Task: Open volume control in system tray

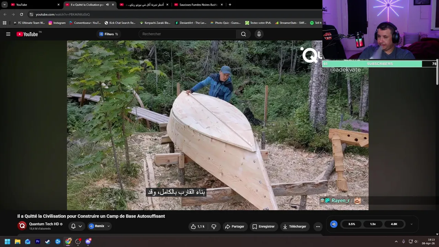Action: (x=416, y=242)
